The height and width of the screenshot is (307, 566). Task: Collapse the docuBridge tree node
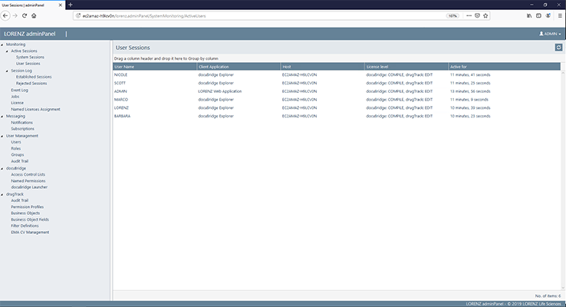point(2,169)
